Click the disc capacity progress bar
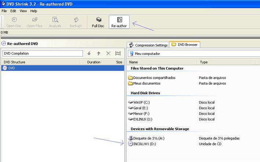Screen dimensions: 260x162 130,37
